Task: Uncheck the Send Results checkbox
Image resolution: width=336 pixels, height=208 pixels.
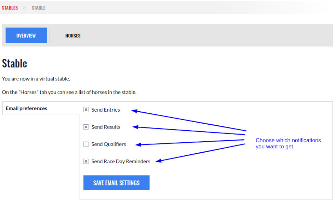Action: (x=86, y=127)
